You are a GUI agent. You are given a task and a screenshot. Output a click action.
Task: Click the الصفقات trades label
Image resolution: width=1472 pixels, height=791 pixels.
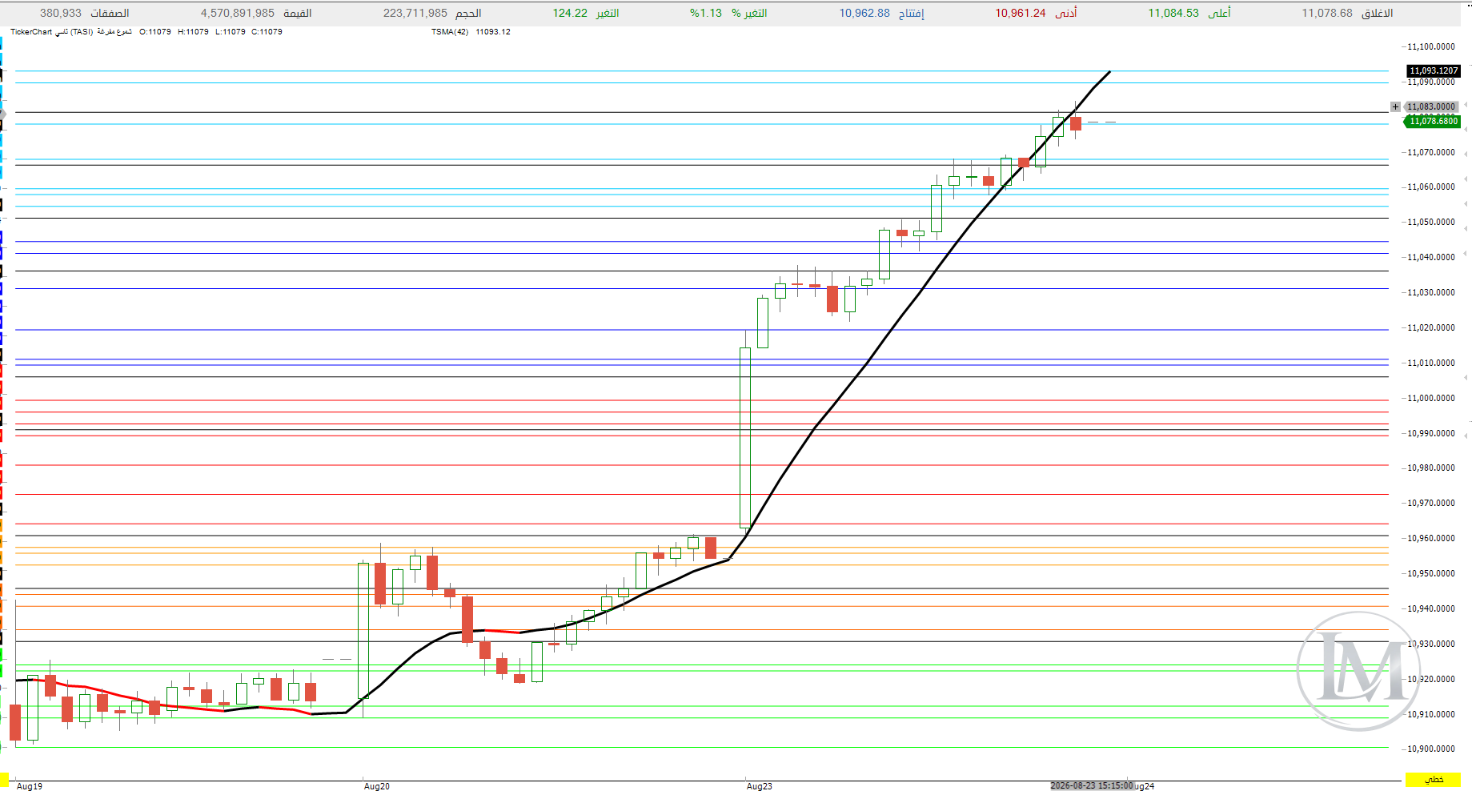coord(110,13)
